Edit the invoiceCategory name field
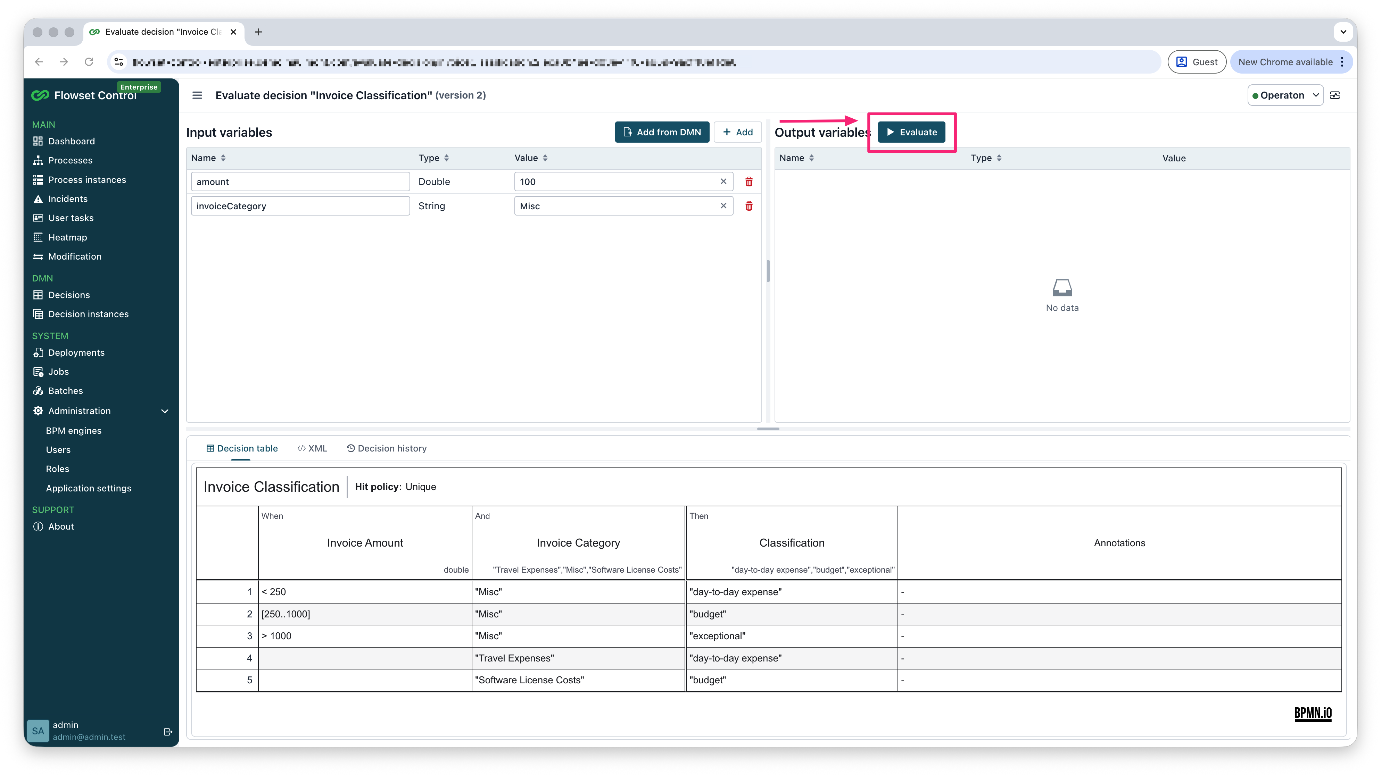This screenshot has height=776, width=1381. (x=300, y=206)
